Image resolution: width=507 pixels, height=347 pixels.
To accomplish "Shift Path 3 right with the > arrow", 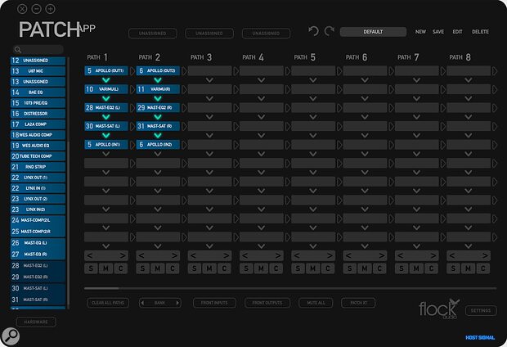I will [226, 255].
